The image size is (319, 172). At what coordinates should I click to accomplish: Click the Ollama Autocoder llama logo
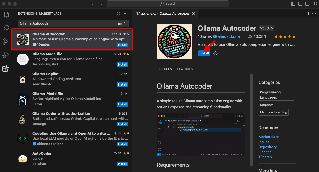tap(174, 41)
